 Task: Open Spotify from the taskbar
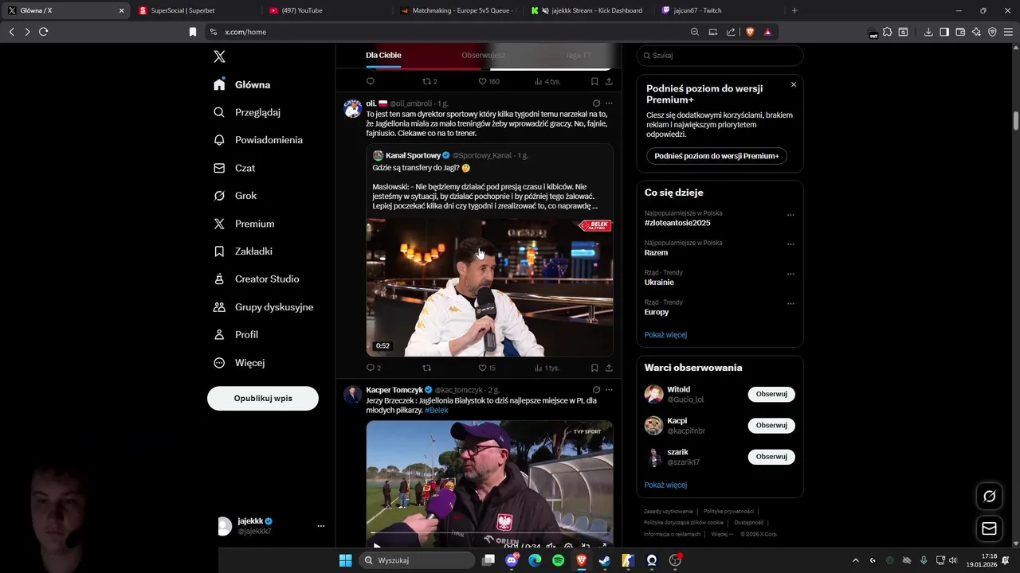[558, 560]
